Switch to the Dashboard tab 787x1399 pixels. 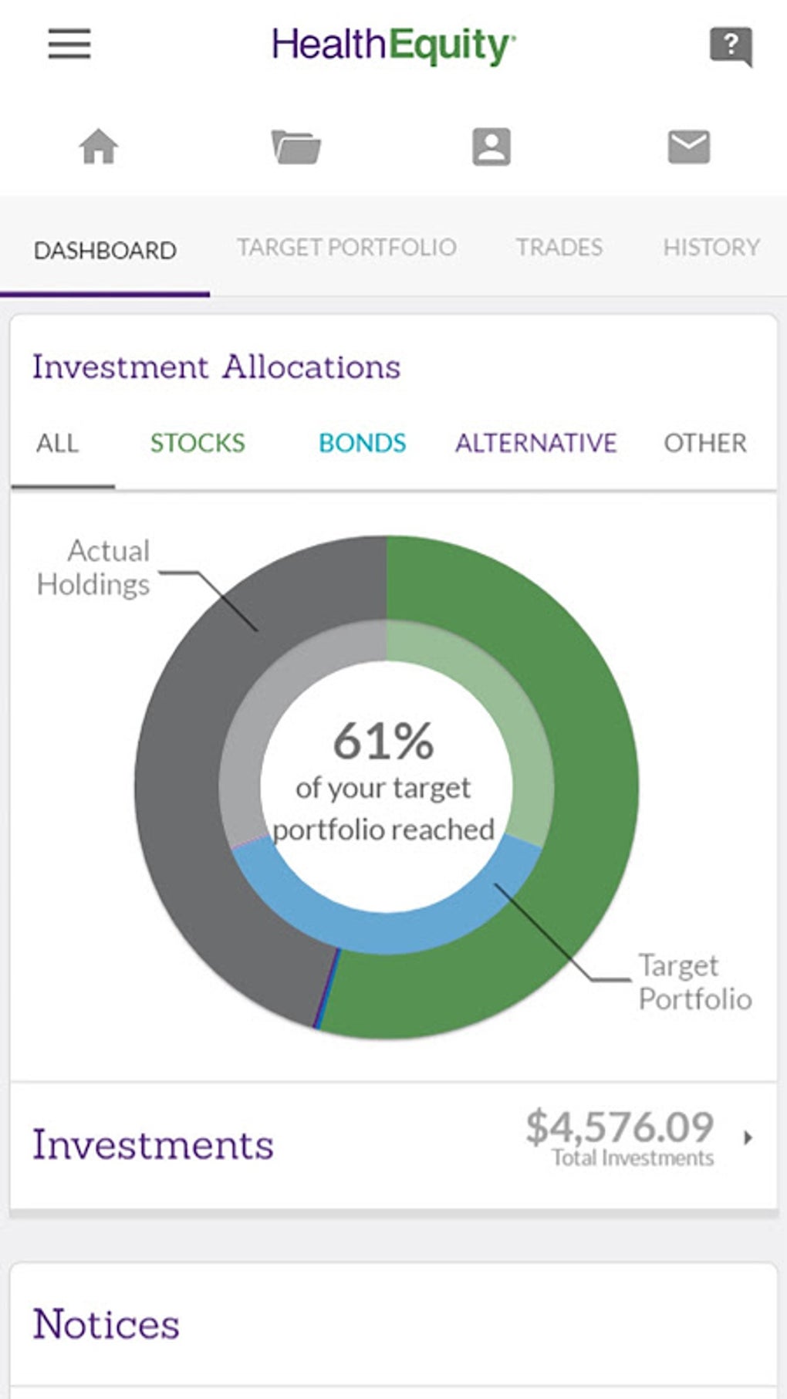[x=105, y=251]
